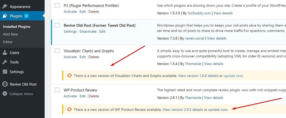Click the Users person icon
This screenshot has height=118, width=286.
5,52
